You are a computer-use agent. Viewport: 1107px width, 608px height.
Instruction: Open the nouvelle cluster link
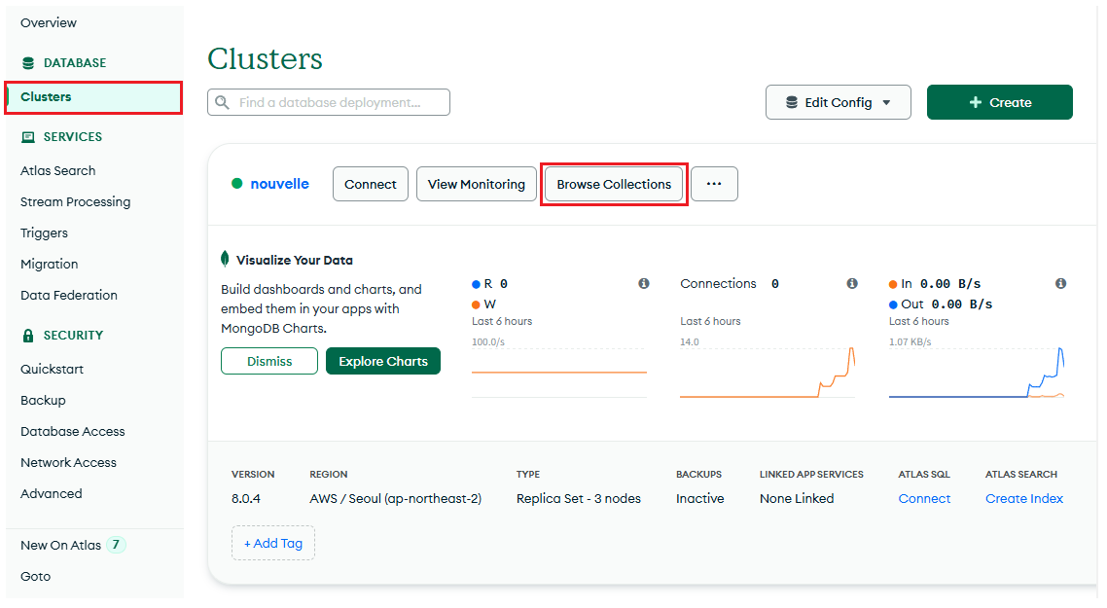(x=279, y=184)
